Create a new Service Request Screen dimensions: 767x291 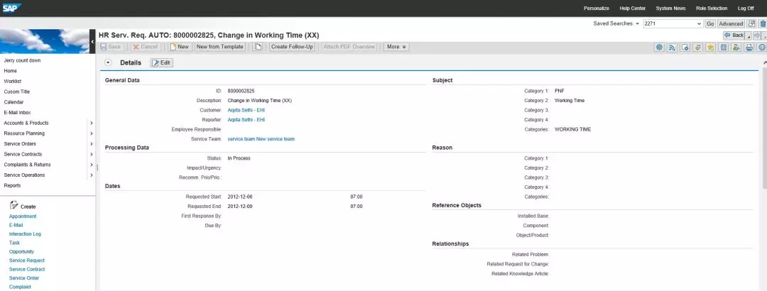[27, 260]
